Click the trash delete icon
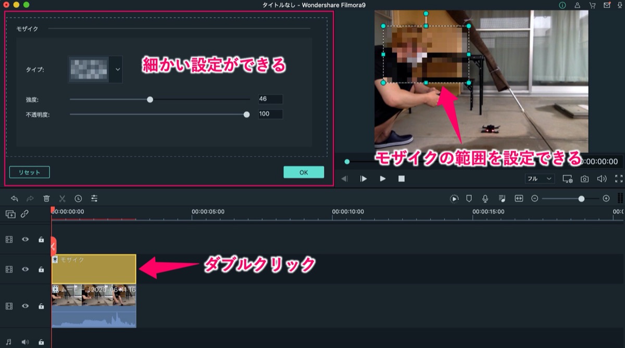Screen dimensions: 625x348 click(46, 198)
